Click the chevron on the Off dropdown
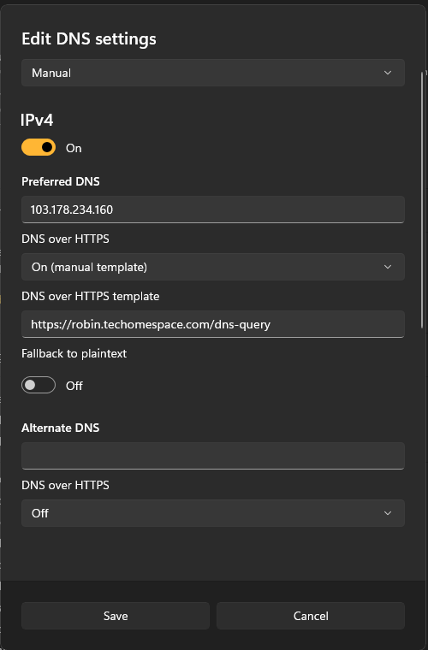 (388, 513)
